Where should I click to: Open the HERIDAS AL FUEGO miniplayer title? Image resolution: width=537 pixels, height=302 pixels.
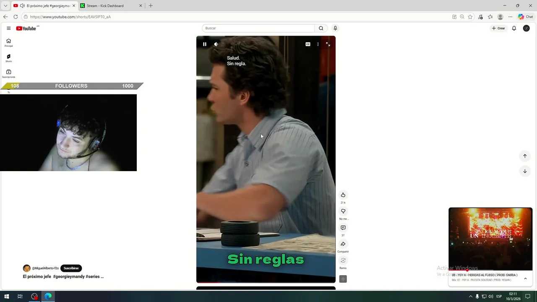pos(485,275)
